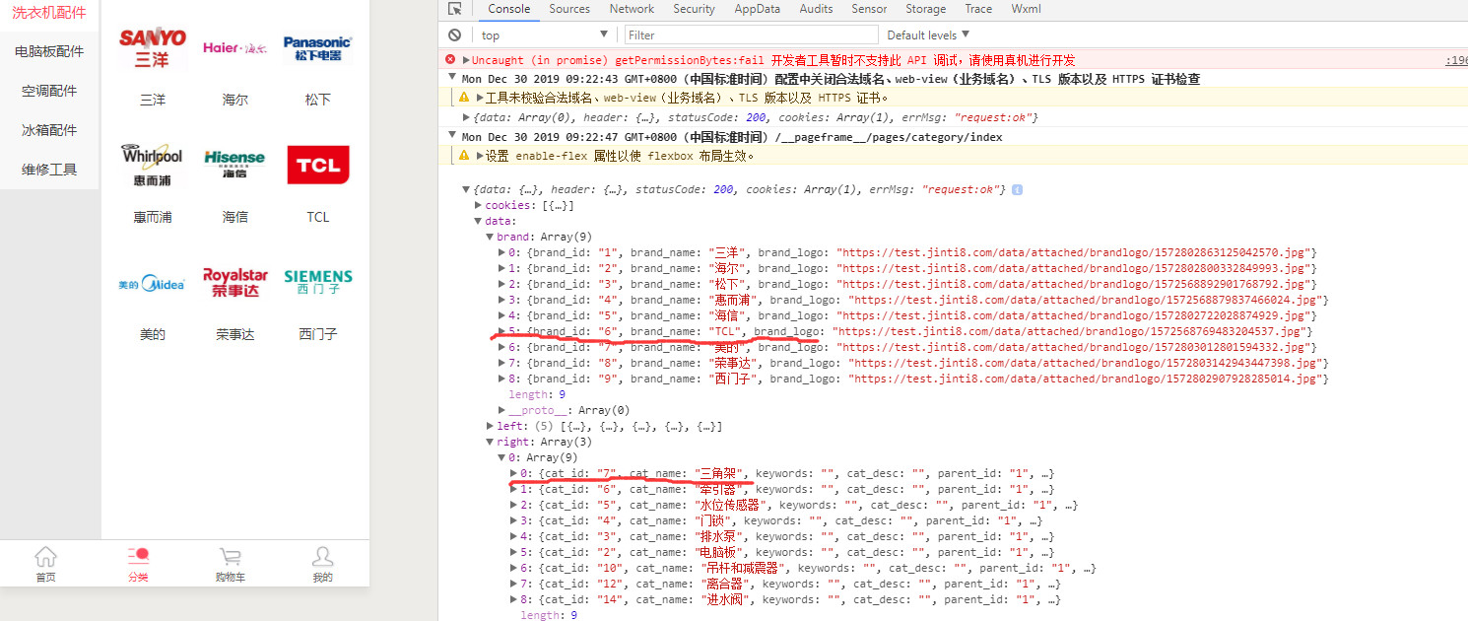Expand the Uncaught (in promise) error entry
Screen dimensions: 1468x621
tap(466, 60)
